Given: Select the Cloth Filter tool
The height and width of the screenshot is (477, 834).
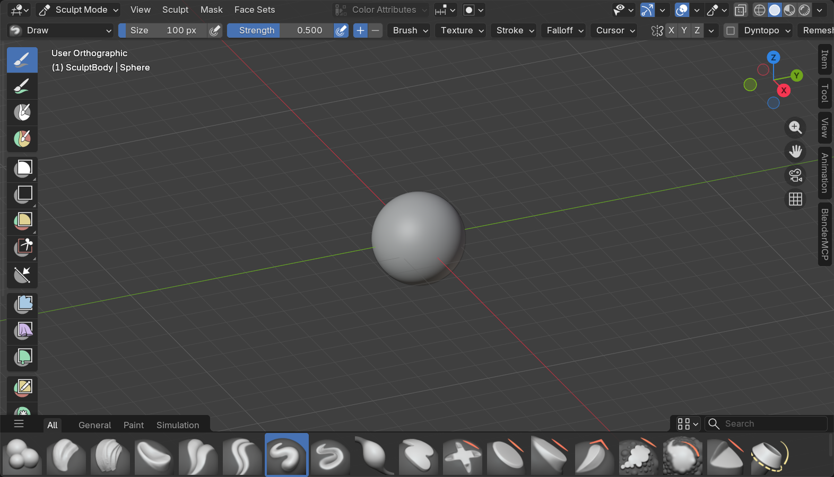Looking at the screenshot, I should (x=22, y=331).
